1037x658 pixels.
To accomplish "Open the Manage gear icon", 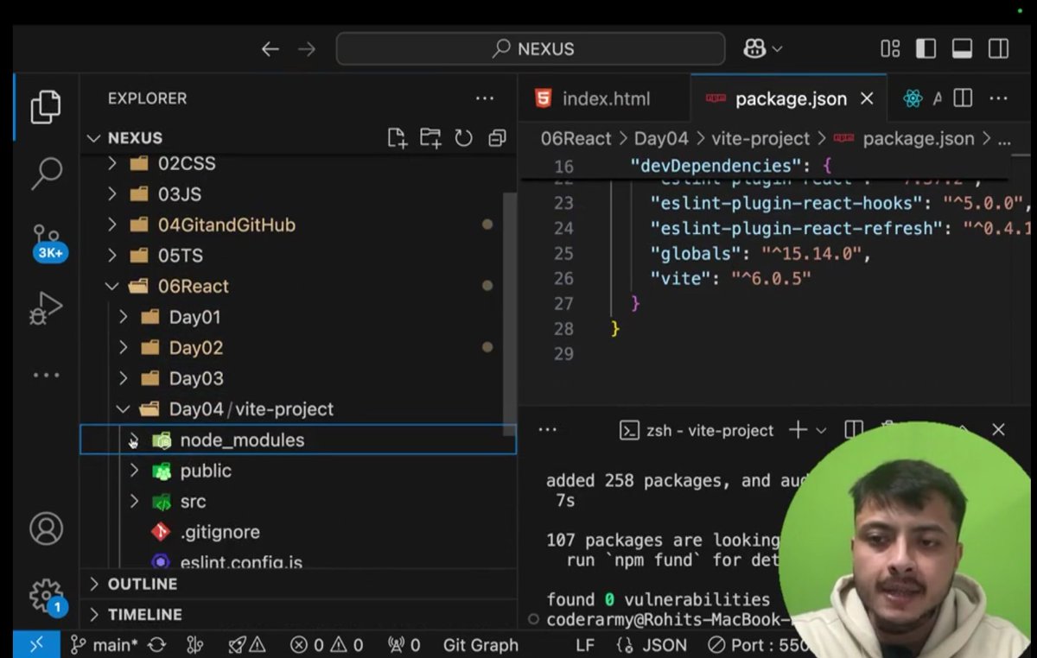I will pos(48,597).
